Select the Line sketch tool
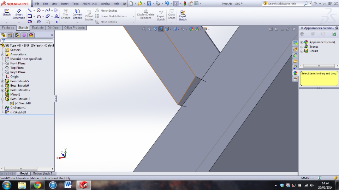The height and width of the screenshot is (190, 339). 30,10
